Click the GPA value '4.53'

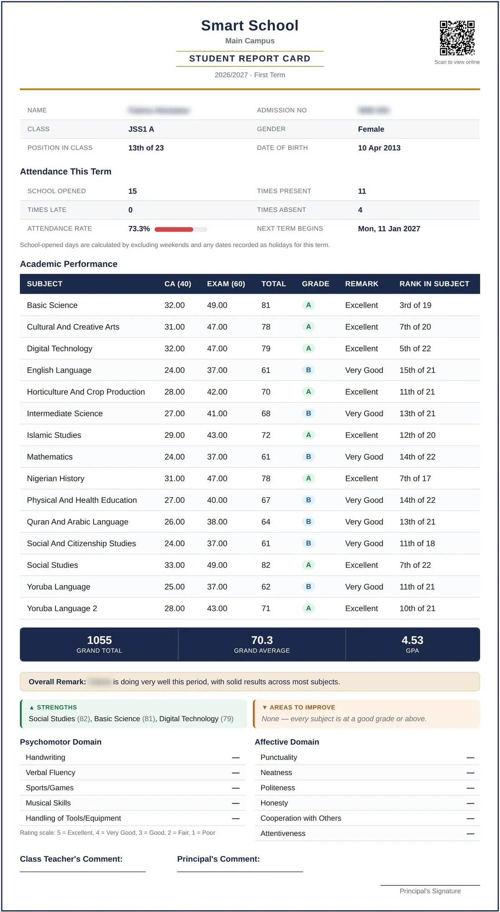click(412, 640)
